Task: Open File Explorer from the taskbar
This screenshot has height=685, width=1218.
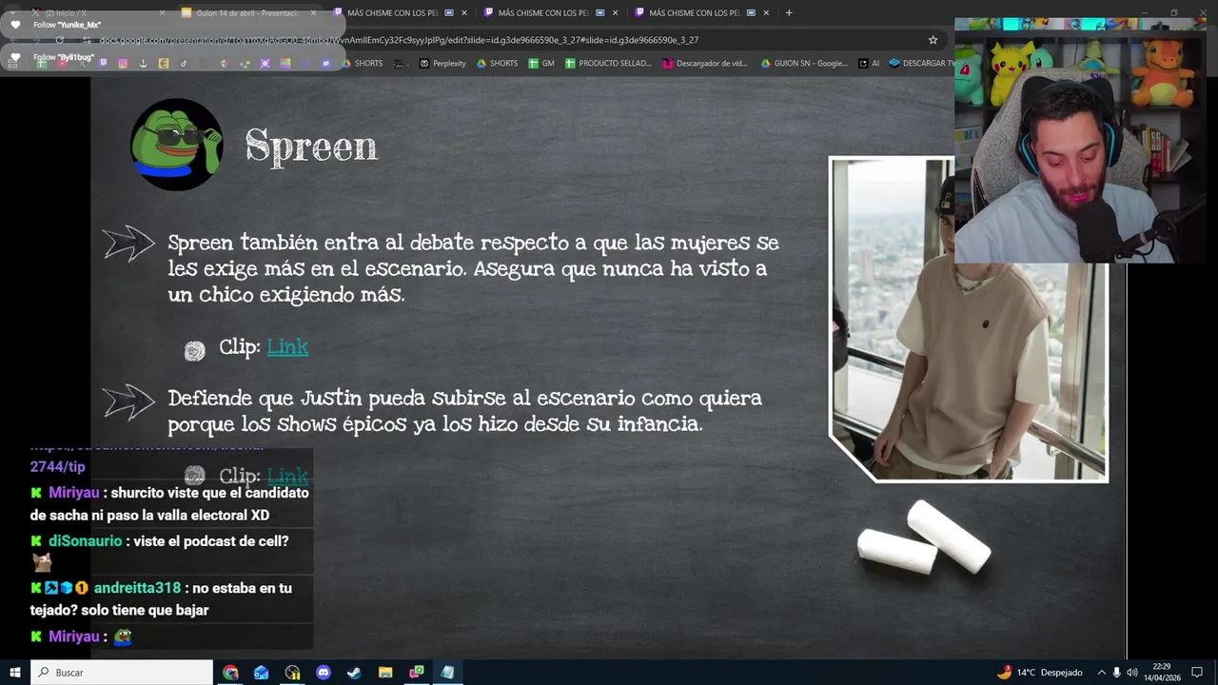Action: (385, 673)
